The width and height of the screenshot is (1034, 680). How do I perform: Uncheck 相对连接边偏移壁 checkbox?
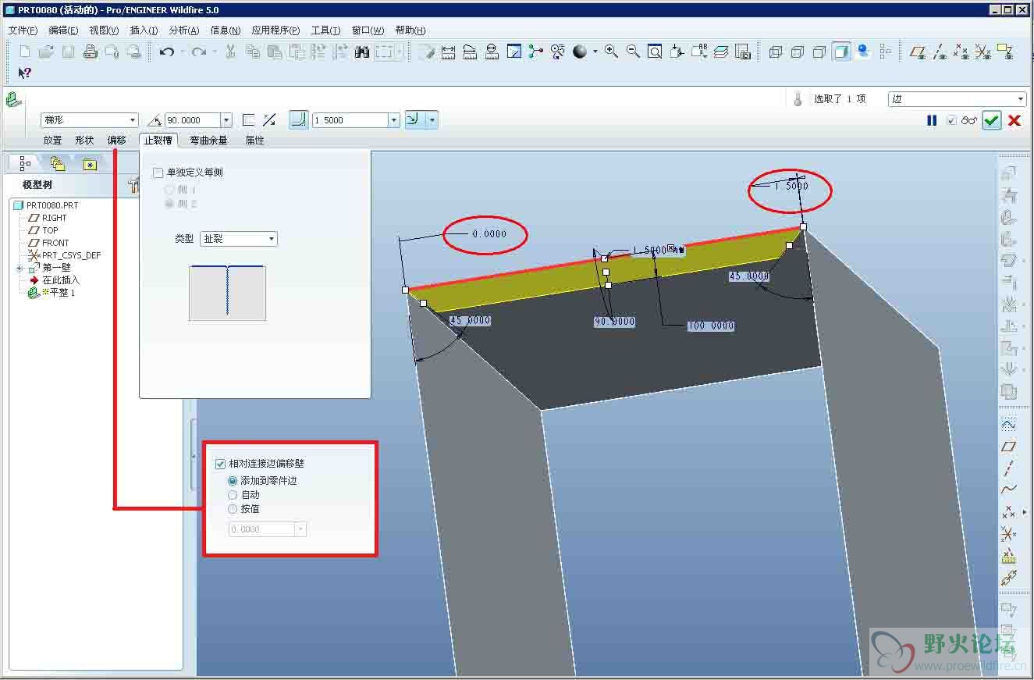point(220,464)
